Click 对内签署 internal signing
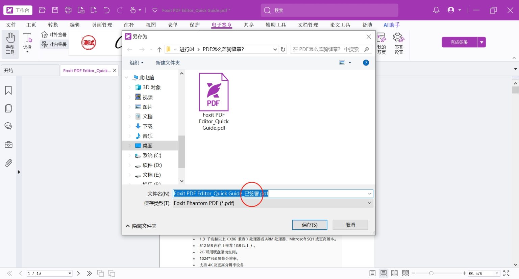Viewport: 519px width, 279px height. coord(54,44)
